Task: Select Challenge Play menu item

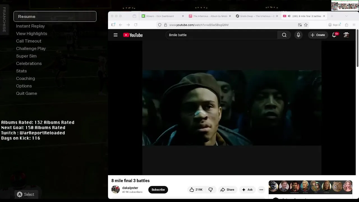Action: click(31, 49)
